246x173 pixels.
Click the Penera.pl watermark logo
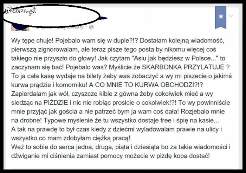coord(21,11)
